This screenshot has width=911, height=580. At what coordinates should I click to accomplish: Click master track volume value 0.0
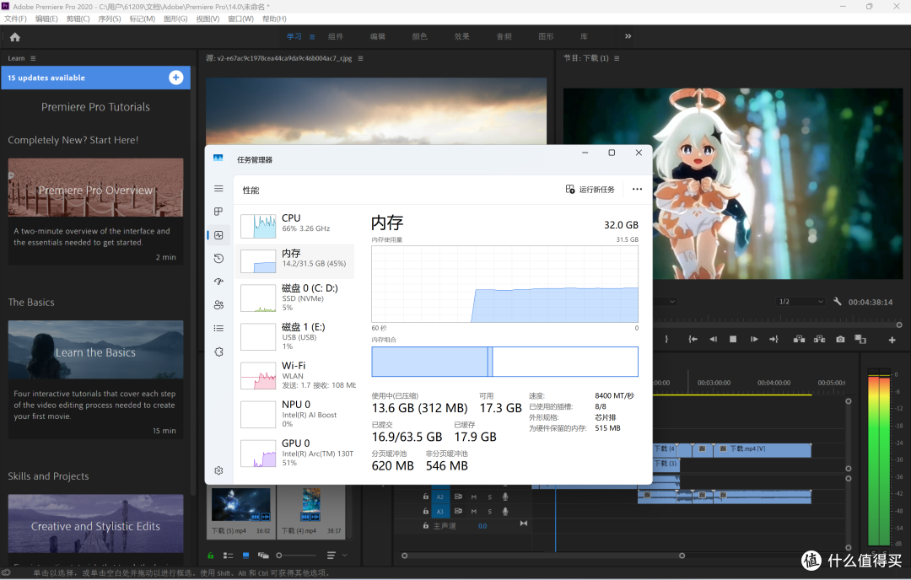click(482, 526)
